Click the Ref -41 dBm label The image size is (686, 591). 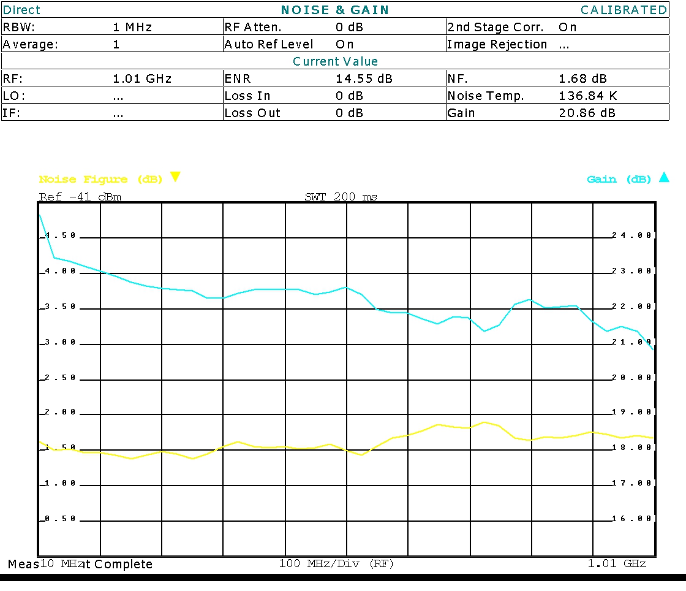(80, 197)
